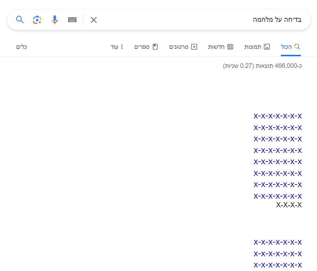Image resolution: width=317 pixels, height=271 pixels.
Task: Open the חדשות (News) results
Action: 221,46
